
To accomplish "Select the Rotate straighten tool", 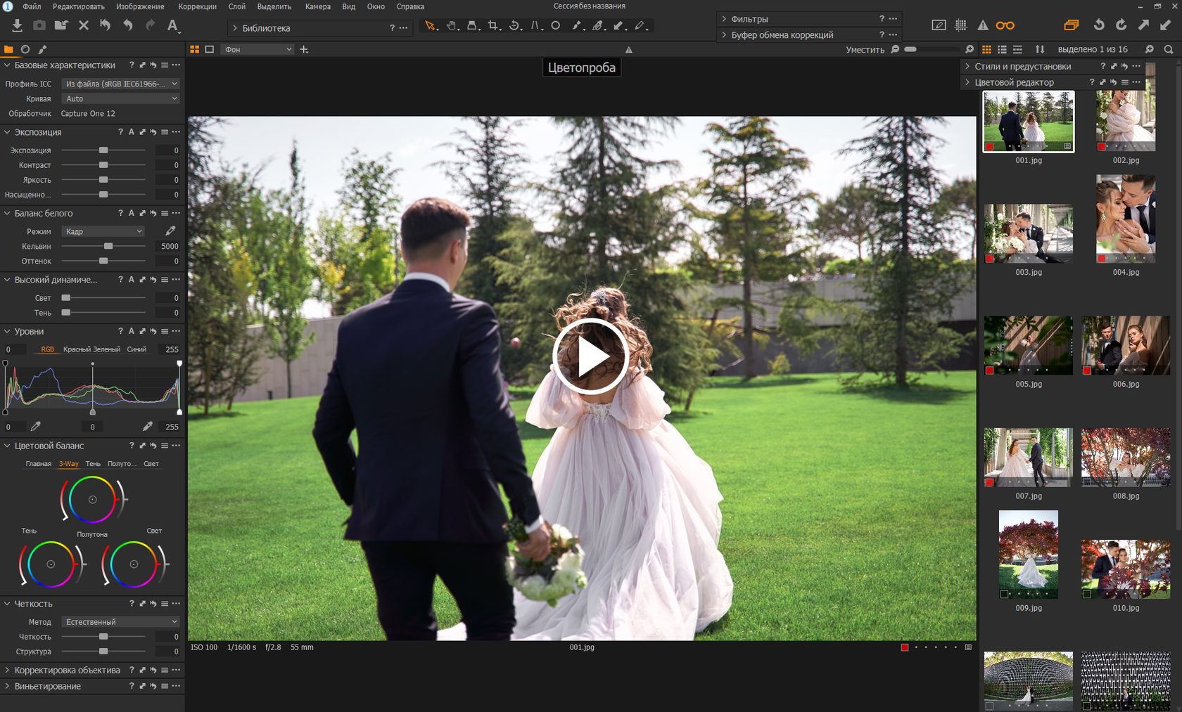I will [x=515, y=26].
